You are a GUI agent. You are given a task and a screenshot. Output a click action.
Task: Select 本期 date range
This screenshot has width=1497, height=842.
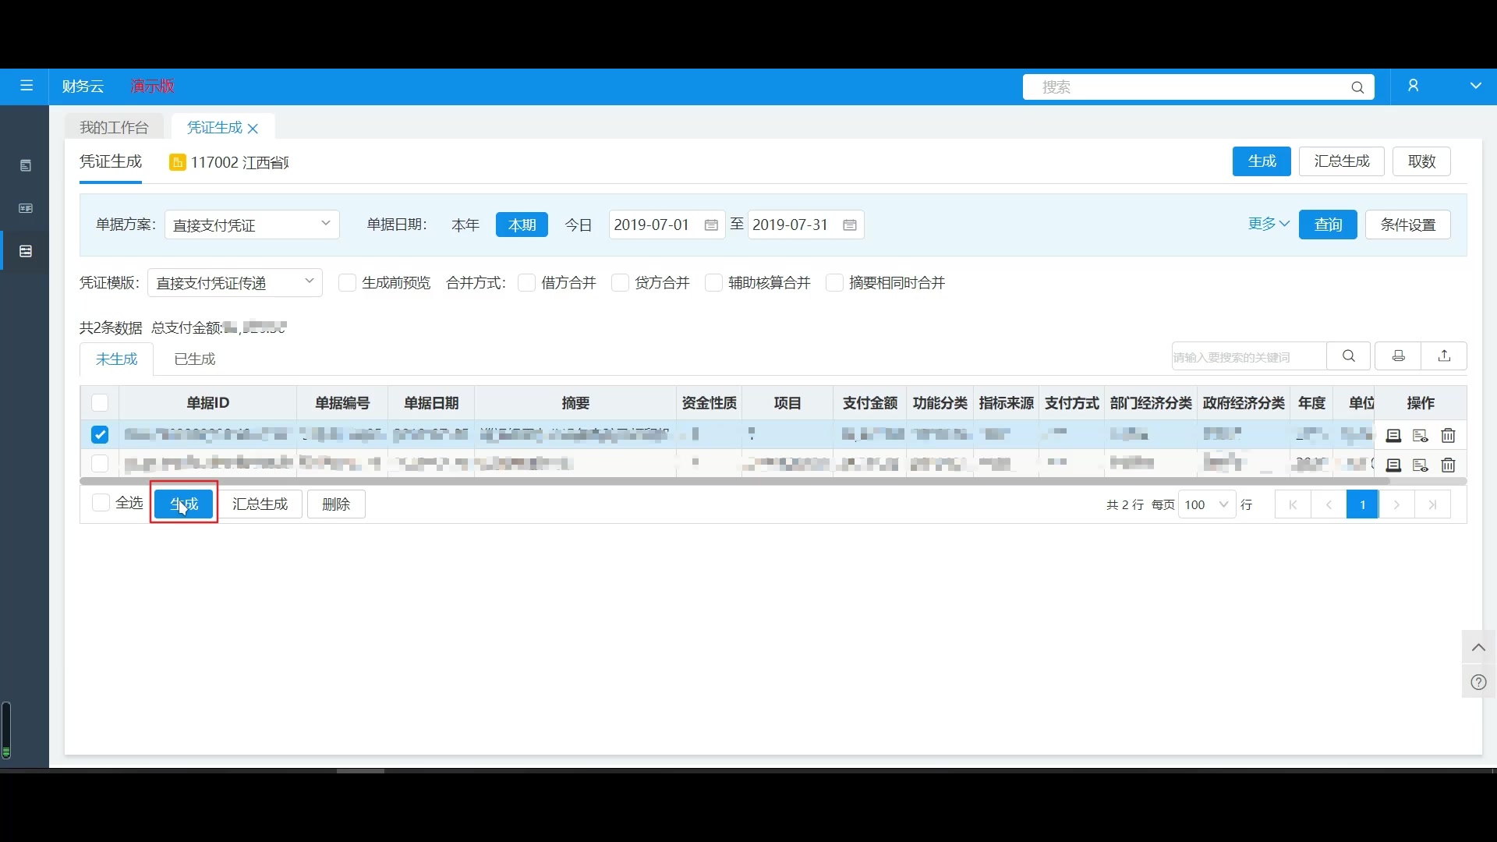click(522, 225)
